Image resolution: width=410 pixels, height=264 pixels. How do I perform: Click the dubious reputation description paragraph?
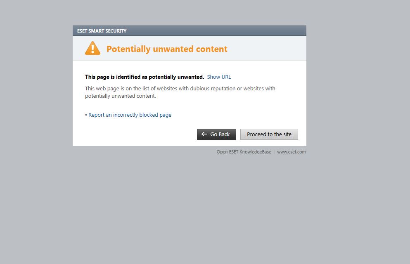(180, 92)
